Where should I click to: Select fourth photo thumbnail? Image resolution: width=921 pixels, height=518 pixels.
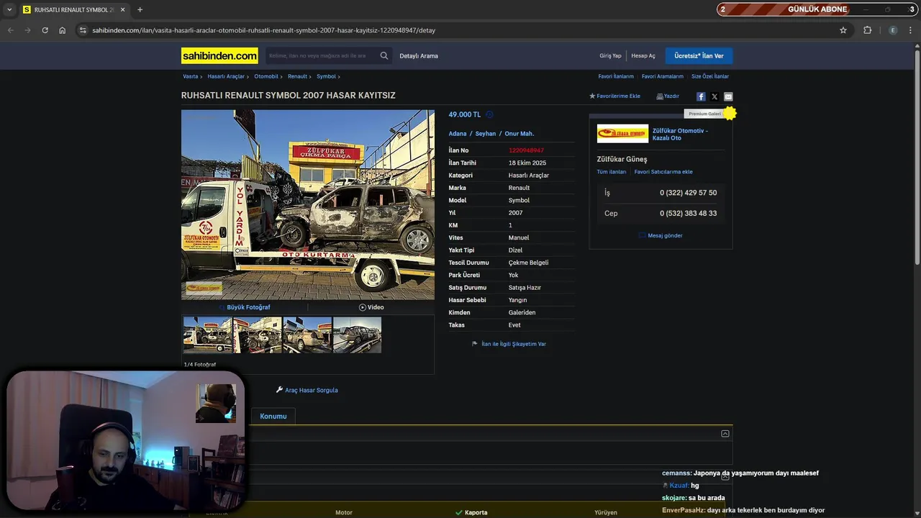click(x=357, y=335)
